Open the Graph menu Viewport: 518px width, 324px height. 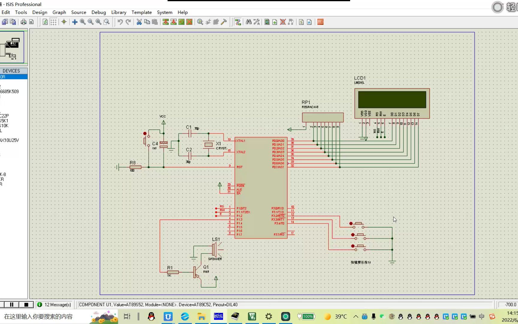click(59, 12)
